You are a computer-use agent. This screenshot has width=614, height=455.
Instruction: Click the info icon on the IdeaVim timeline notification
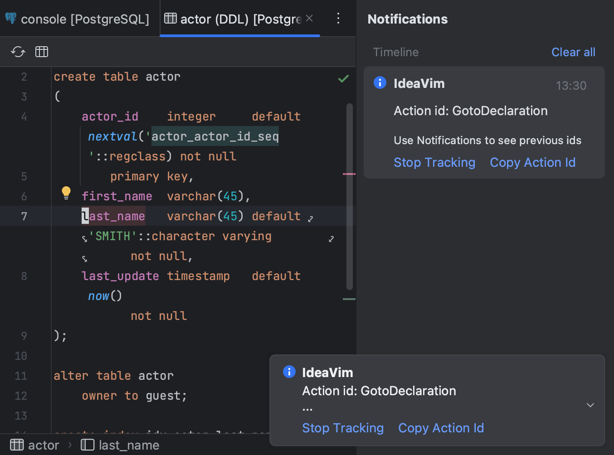click(380, 82)
